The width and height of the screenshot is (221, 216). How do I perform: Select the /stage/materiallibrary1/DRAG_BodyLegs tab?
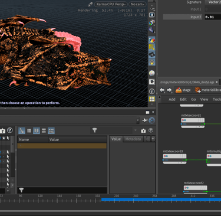coord(187,82)
